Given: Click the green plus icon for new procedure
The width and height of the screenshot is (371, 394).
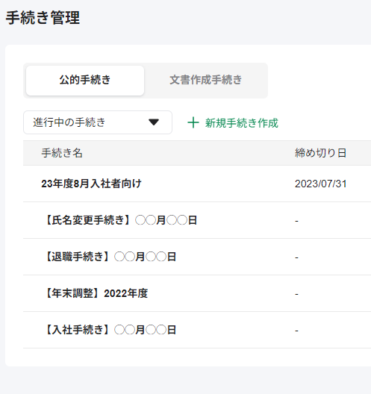Looking at the screenshot, I should point(193,122).
